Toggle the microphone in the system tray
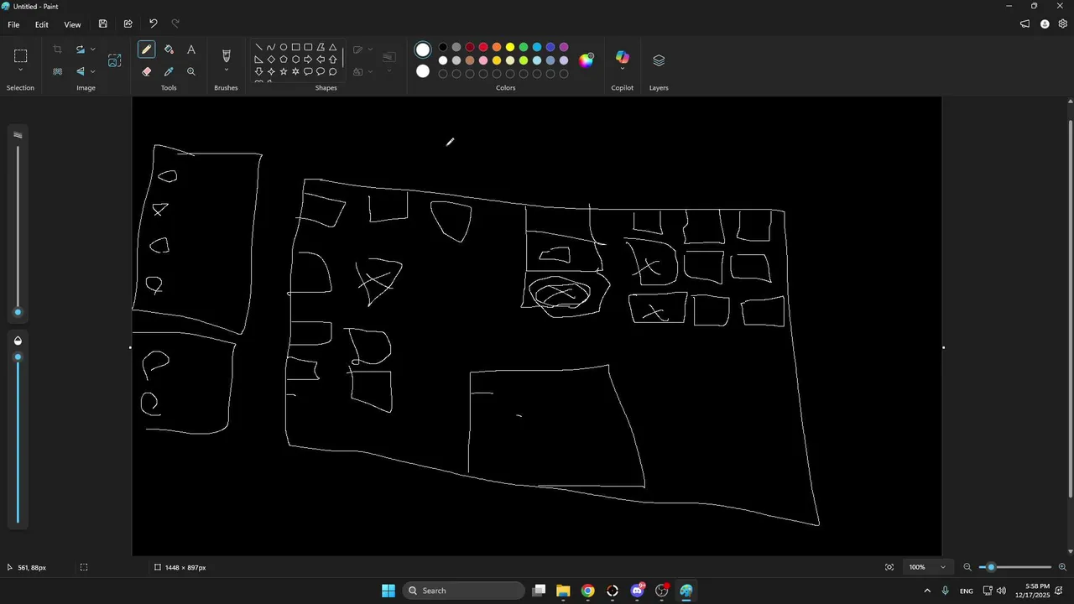Screen dimensions: 1074x604 [946, 591]
